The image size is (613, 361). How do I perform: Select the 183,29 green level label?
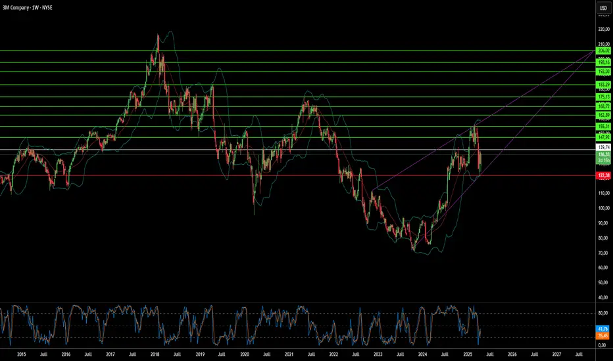(603, 85)
